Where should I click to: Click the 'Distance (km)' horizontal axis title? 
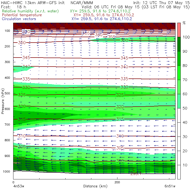(95, 186)
